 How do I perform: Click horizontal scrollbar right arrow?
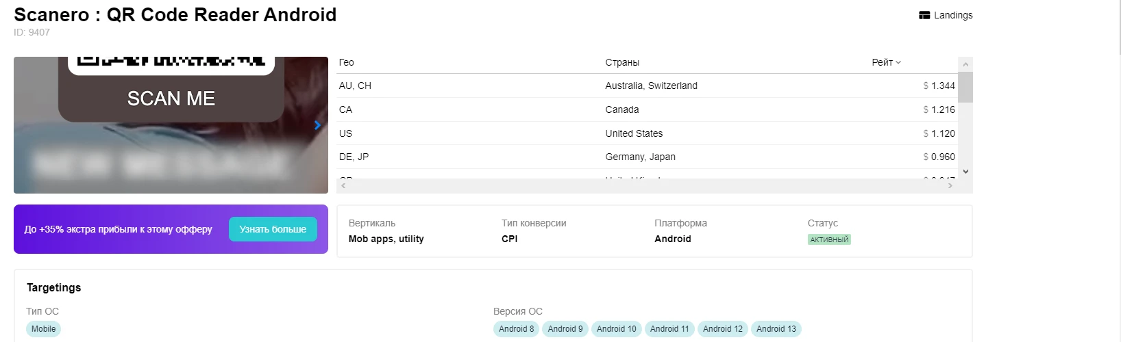[x=950, y=185]
